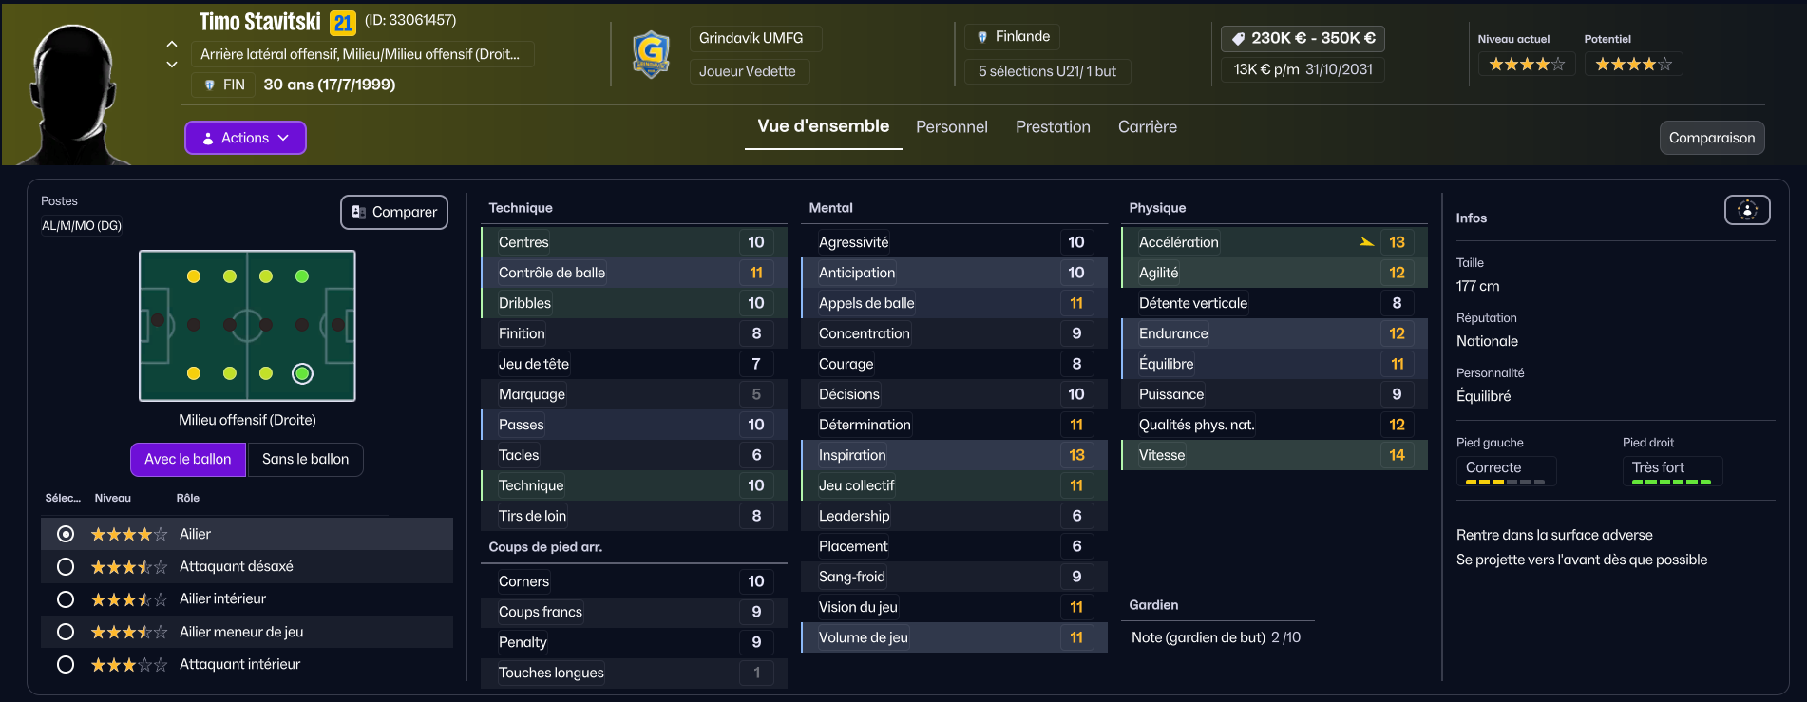Image resolution: width=1807 pixels, height=702 pixels.
Task: Click the potential star rating
Action: coord(1633,64)
